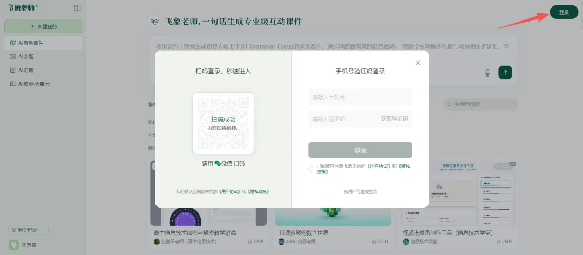Click the green send arrow button

pos(505,72)
